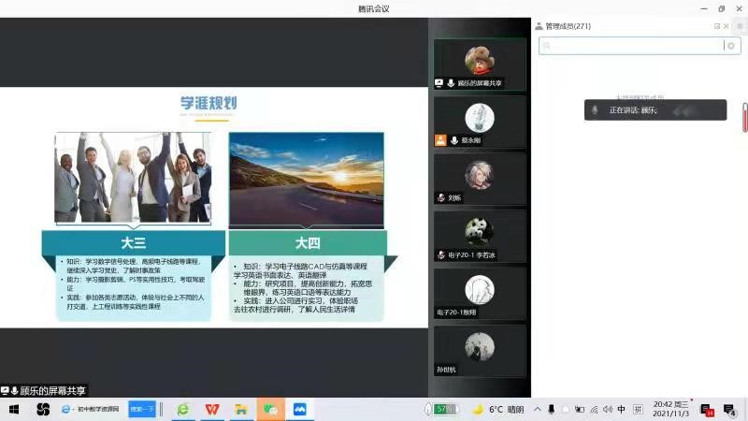Click the member list scrollbar

coord(744,117)
